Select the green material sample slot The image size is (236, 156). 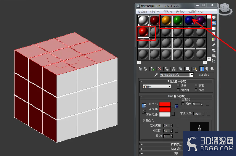click(x=178, y=21)
